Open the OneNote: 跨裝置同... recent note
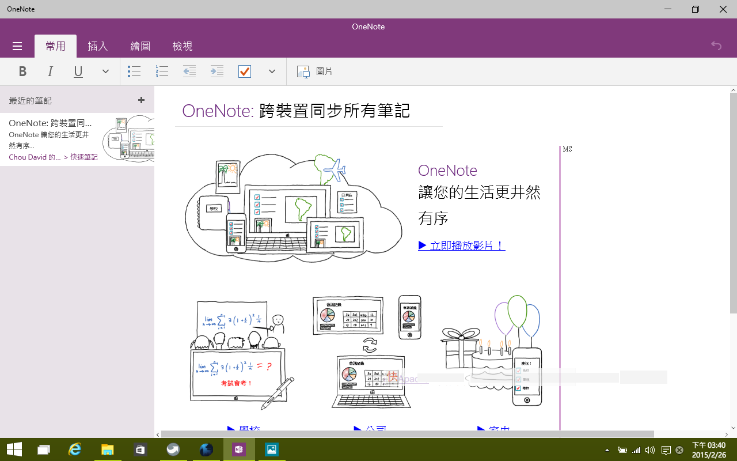 pyautogui.click(x=77, y=139)
